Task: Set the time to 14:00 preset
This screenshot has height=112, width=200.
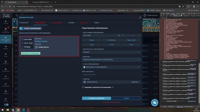Action: [131, 45]
